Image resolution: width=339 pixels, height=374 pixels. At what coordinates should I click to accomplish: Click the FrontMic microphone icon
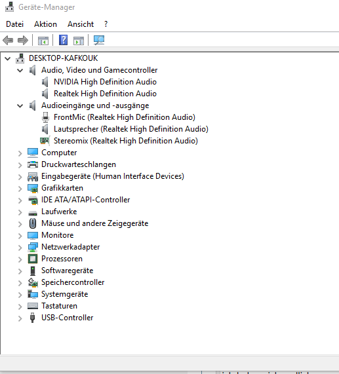(45, 117)
